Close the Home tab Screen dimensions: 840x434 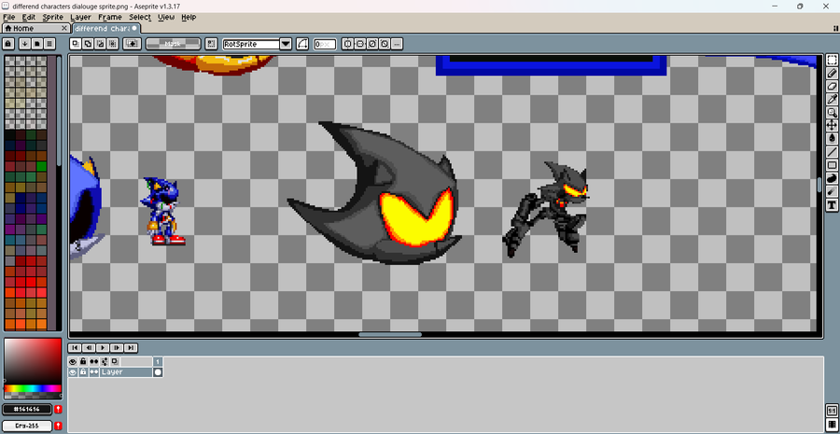point(64,28)
